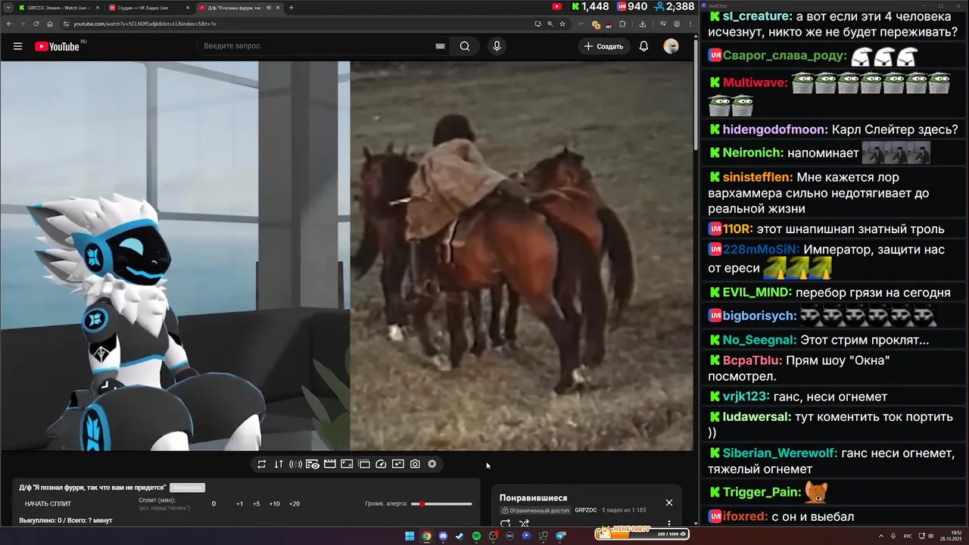Open the YouTube guide hamburger menu

17,46
